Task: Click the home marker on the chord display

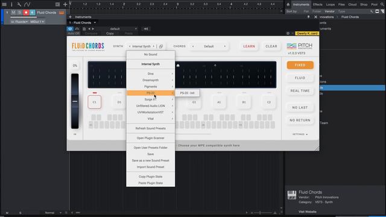Action: point(178,66)
